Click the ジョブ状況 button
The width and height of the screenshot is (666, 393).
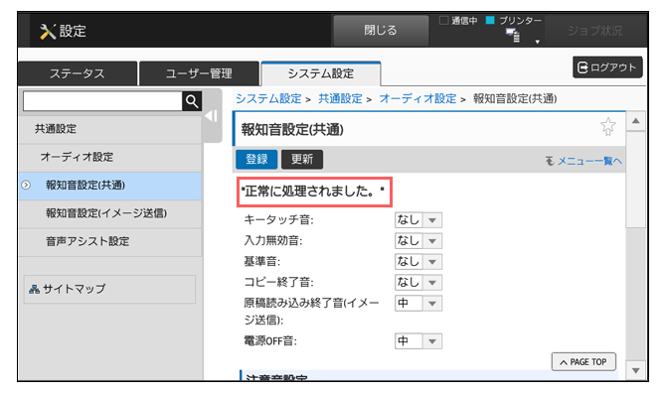pyautogui.click(x=594, y=31)
